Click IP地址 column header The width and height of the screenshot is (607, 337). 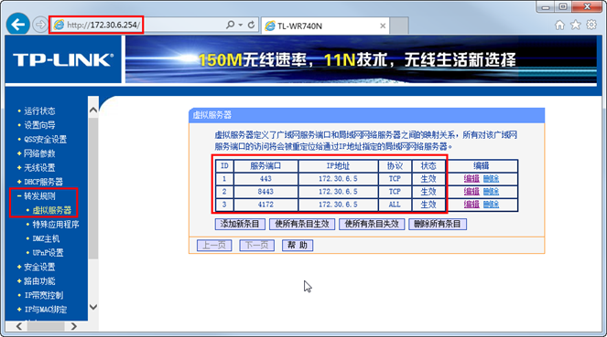338,166
